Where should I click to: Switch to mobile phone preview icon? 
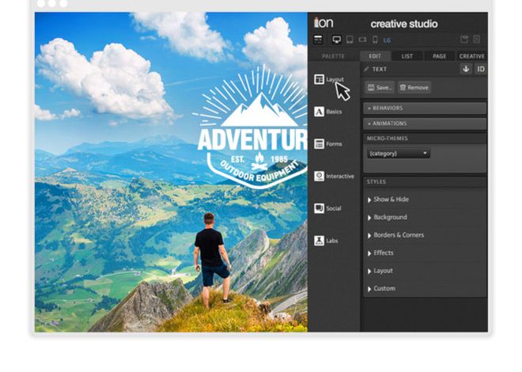375,40
